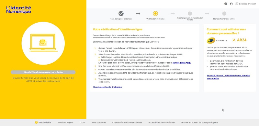Click the AR24 logo
Image resolution: width=259 pixels, height=126 pixels.
coord(239,40)
